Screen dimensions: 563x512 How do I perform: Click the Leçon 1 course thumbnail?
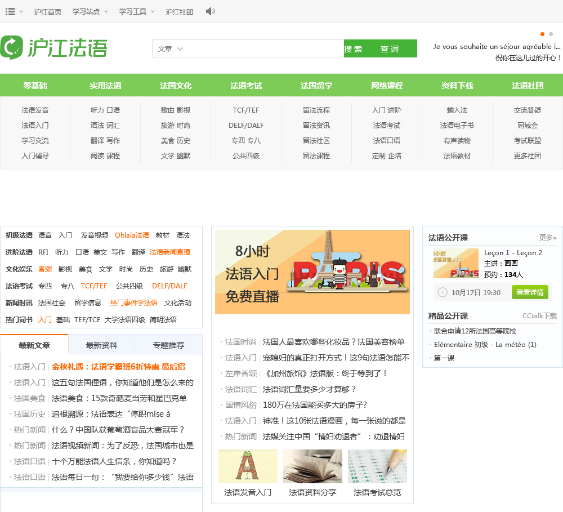click(455, 263)
